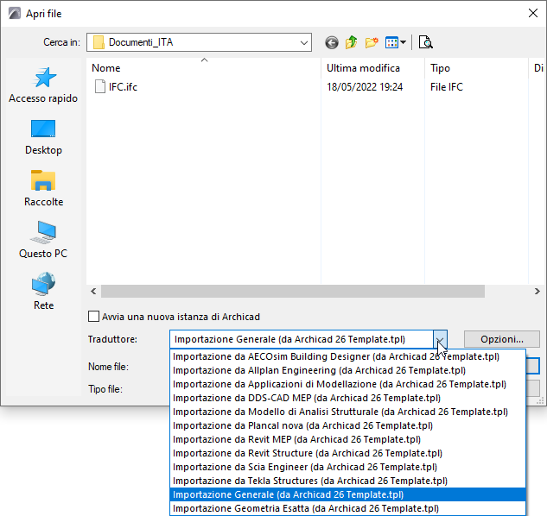
Task: Navigate to Questo PC
Action: [x=43, y=240]
